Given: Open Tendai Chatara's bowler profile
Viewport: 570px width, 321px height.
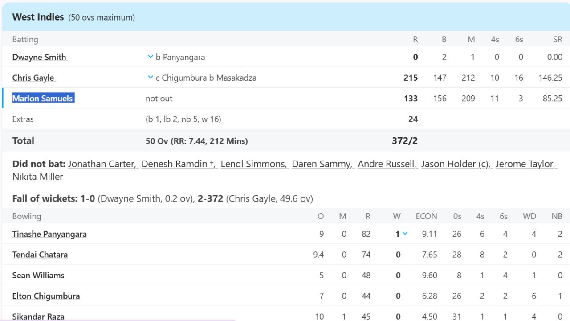Looking at the screenshot, I should tap(40, 255).
